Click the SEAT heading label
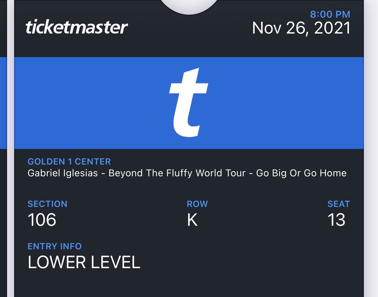Screen dimensions: 378x297 (x=339, y=204)
